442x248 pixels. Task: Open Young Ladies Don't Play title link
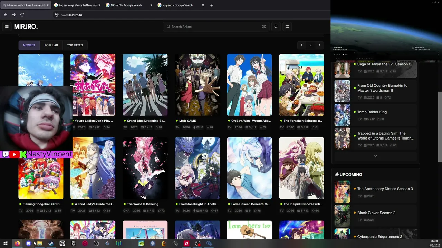coord(94,121)
